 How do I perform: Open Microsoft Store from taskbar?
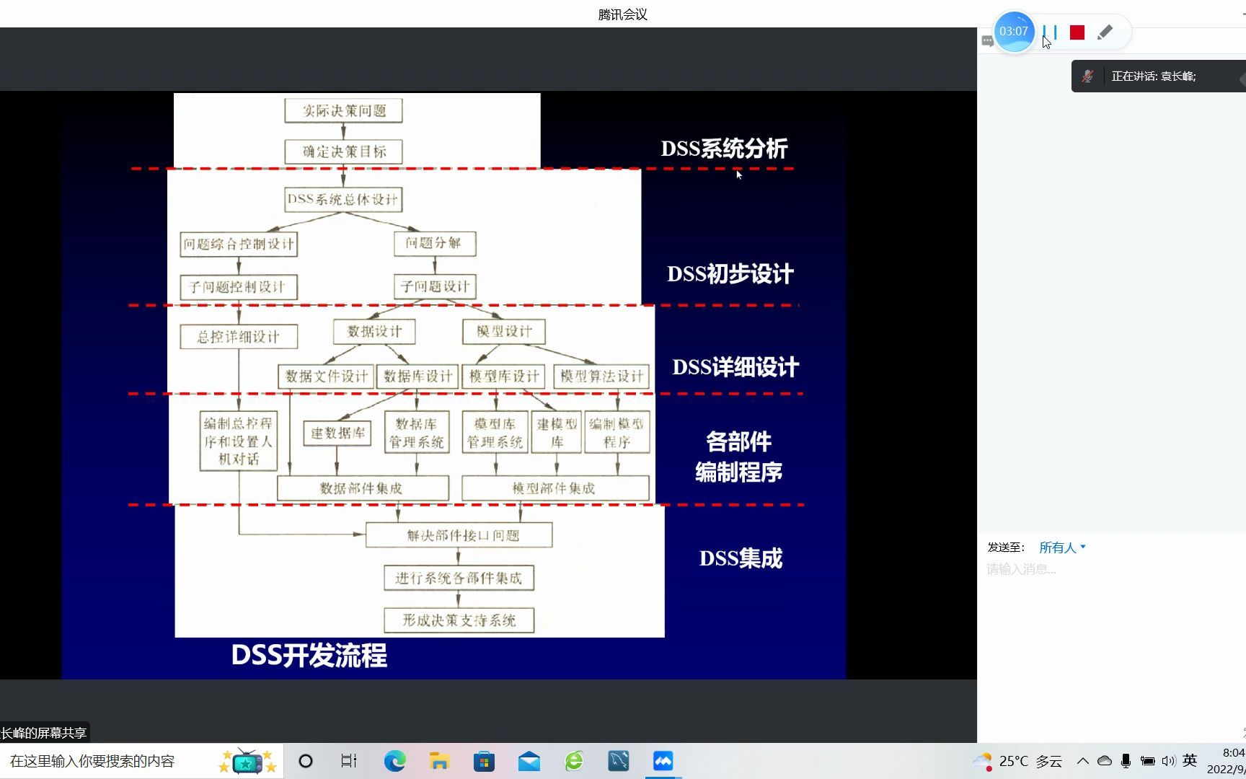(x=484, y=761)
